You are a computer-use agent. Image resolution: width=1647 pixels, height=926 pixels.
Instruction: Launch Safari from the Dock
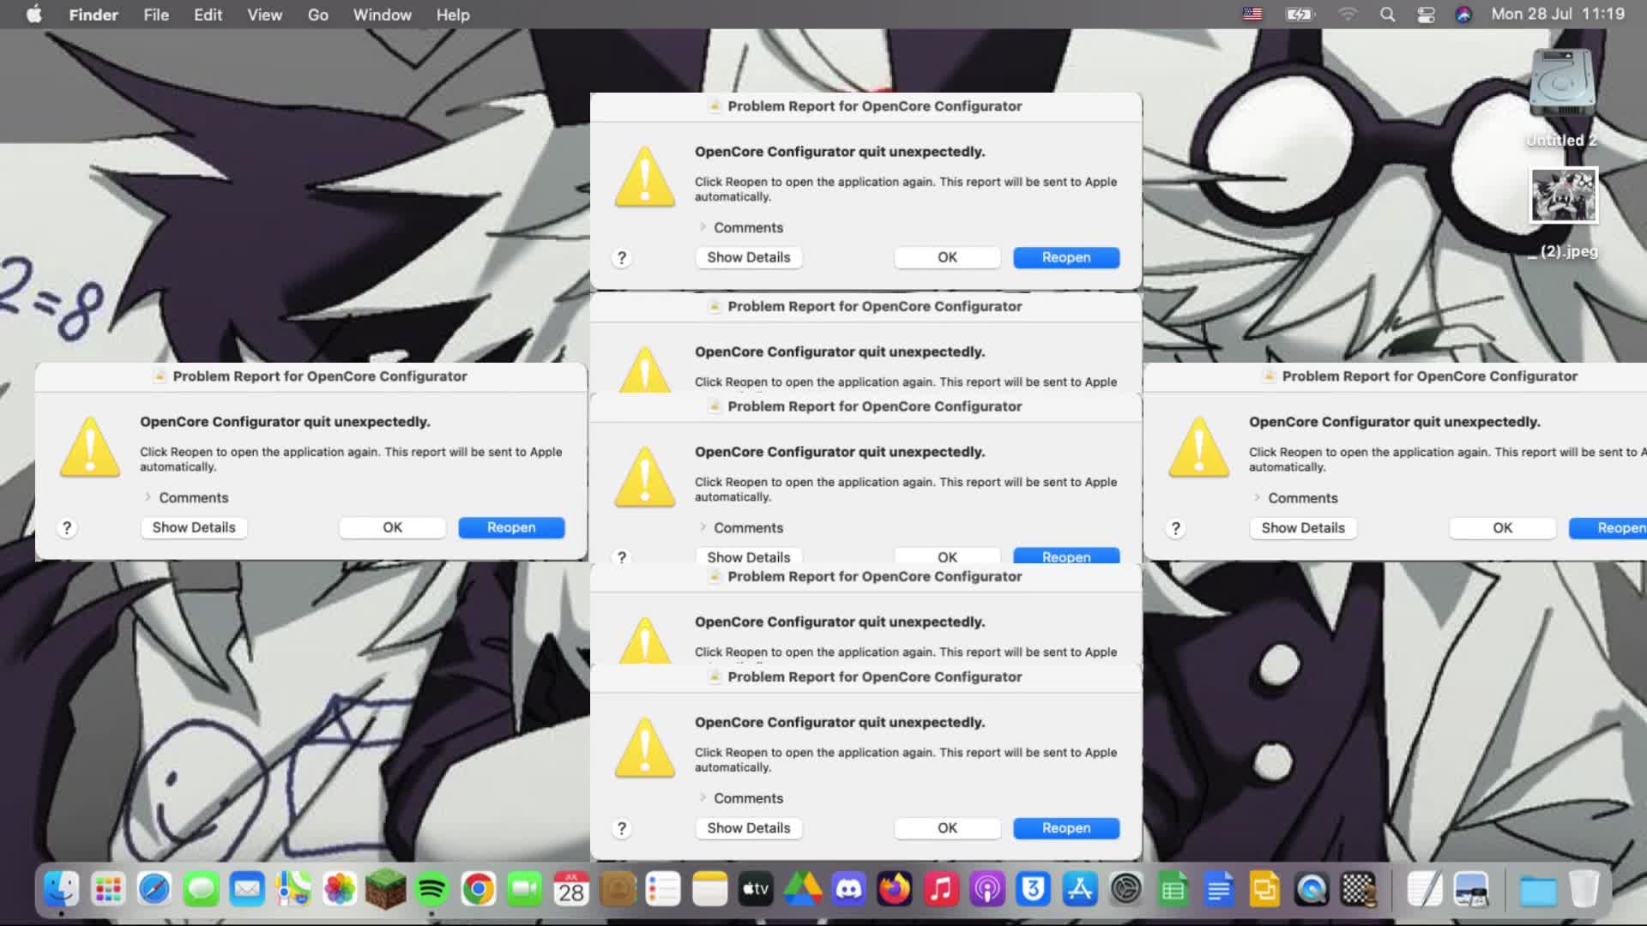coord(154,889)
